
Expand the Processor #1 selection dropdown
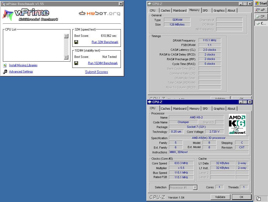[x=195, y=188]
